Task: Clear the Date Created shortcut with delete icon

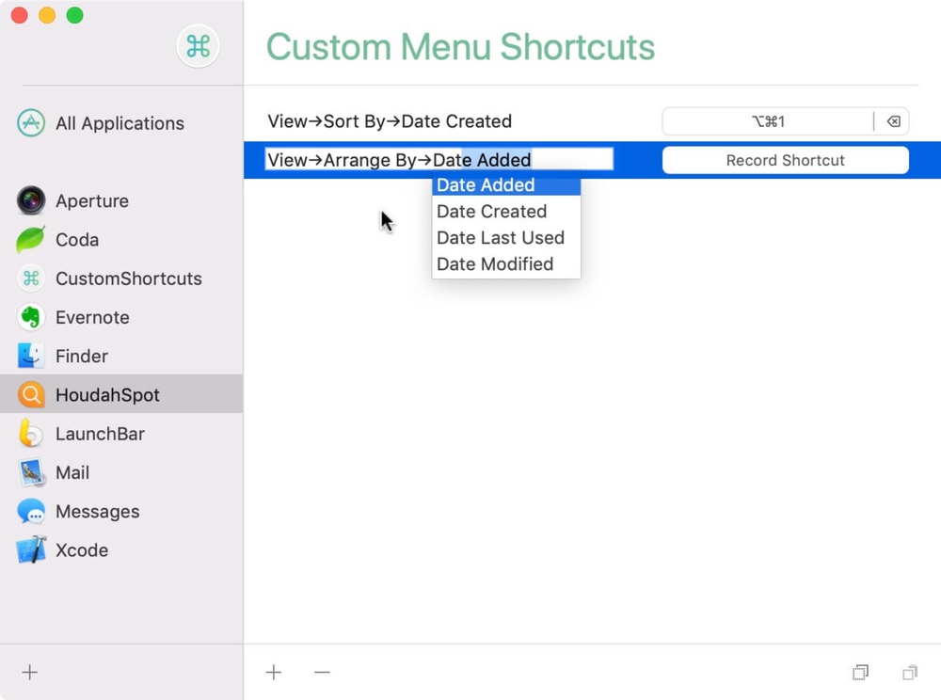Action: [894, 121]
